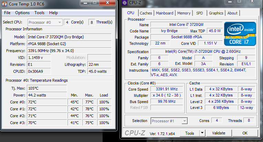This screenshot has width=263, height=142.
Task: Open the Help menu in Core Temp
Action: coord(53,13)
